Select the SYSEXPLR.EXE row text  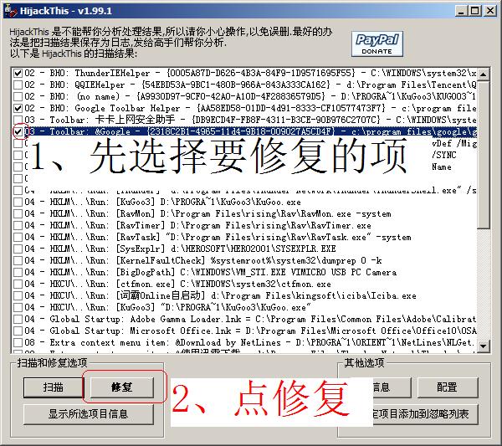pyautogui.click(x=180, y=249)
